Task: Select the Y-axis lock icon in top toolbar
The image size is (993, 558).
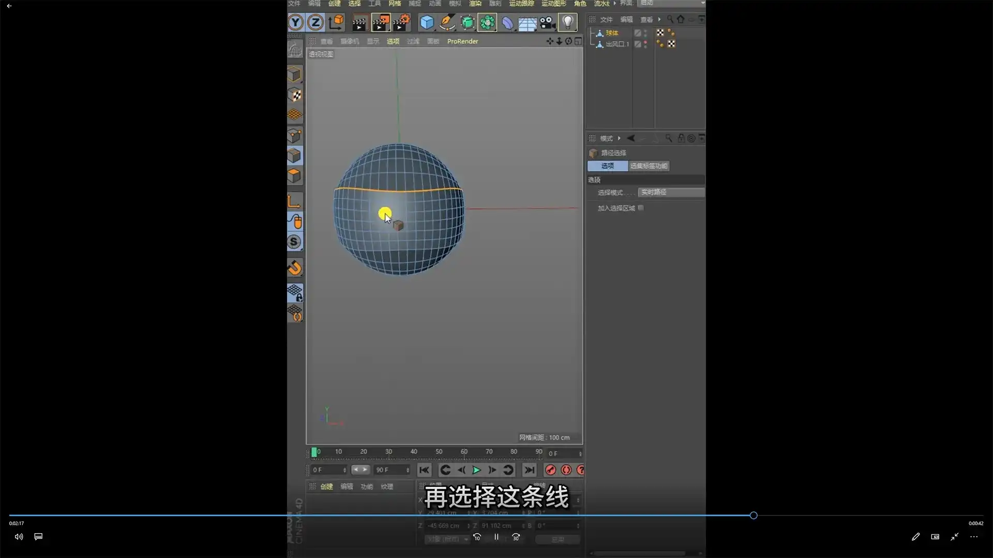Action: pos(295,22)
